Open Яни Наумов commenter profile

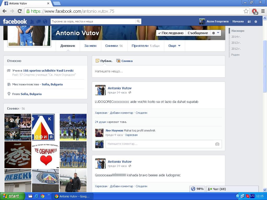point(114,131)
